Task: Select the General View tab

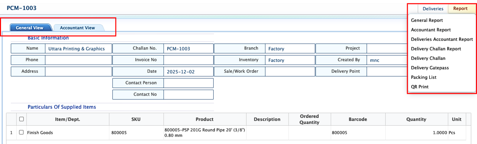Action: click(x=29, y=28)
